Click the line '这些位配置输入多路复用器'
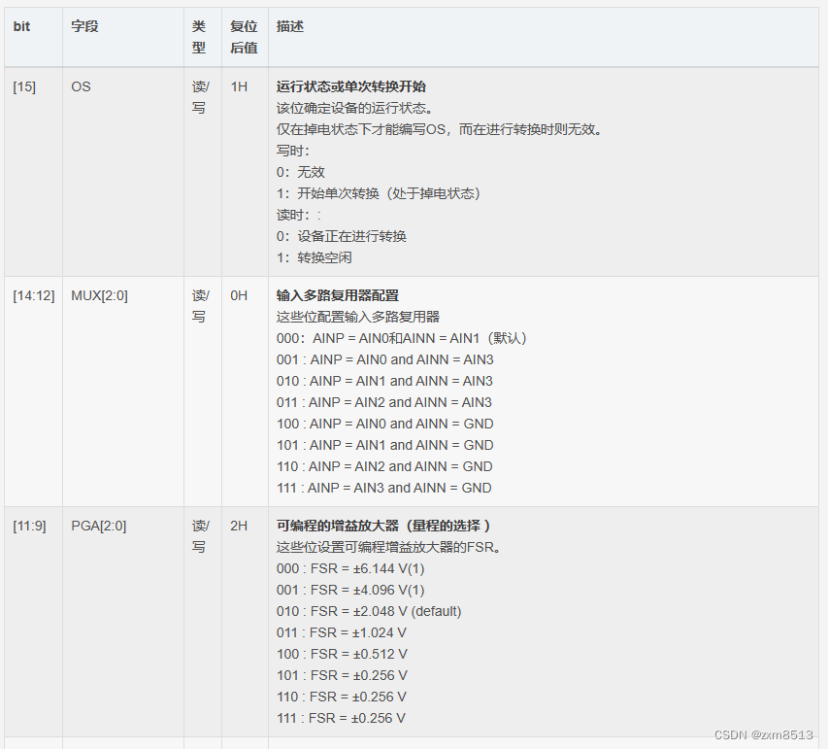The image size is (828, 749). tap(358, 317)
